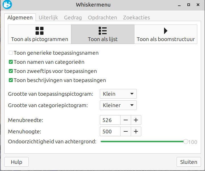
Task: Open the Gedrag tab
Action: 73,18
